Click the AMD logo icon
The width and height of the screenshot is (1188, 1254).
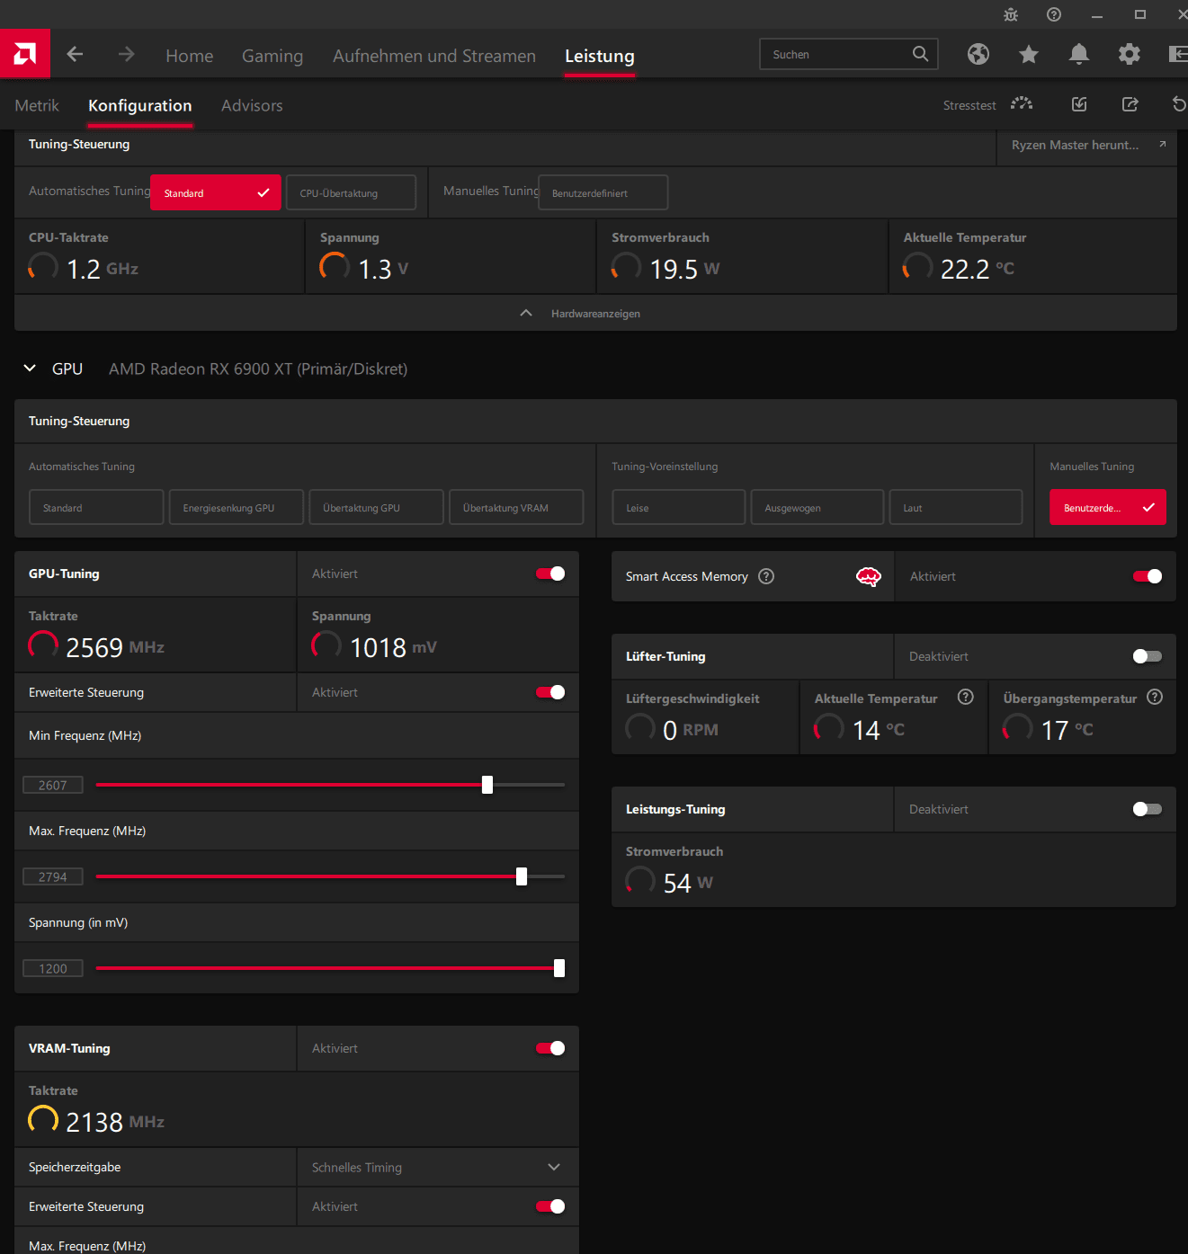pos(25,54)
